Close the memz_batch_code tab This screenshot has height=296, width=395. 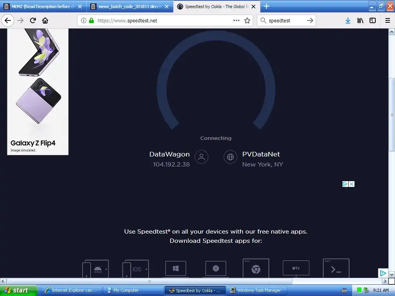click(x=167, y=7)
